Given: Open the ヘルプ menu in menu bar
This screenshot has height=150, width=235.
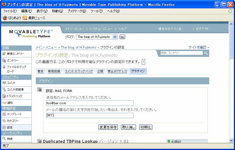Looking at the screenshot, I should (113, 11).
